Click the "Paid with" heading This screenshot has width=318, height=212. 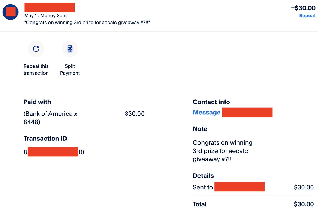[x=37, y=102]
